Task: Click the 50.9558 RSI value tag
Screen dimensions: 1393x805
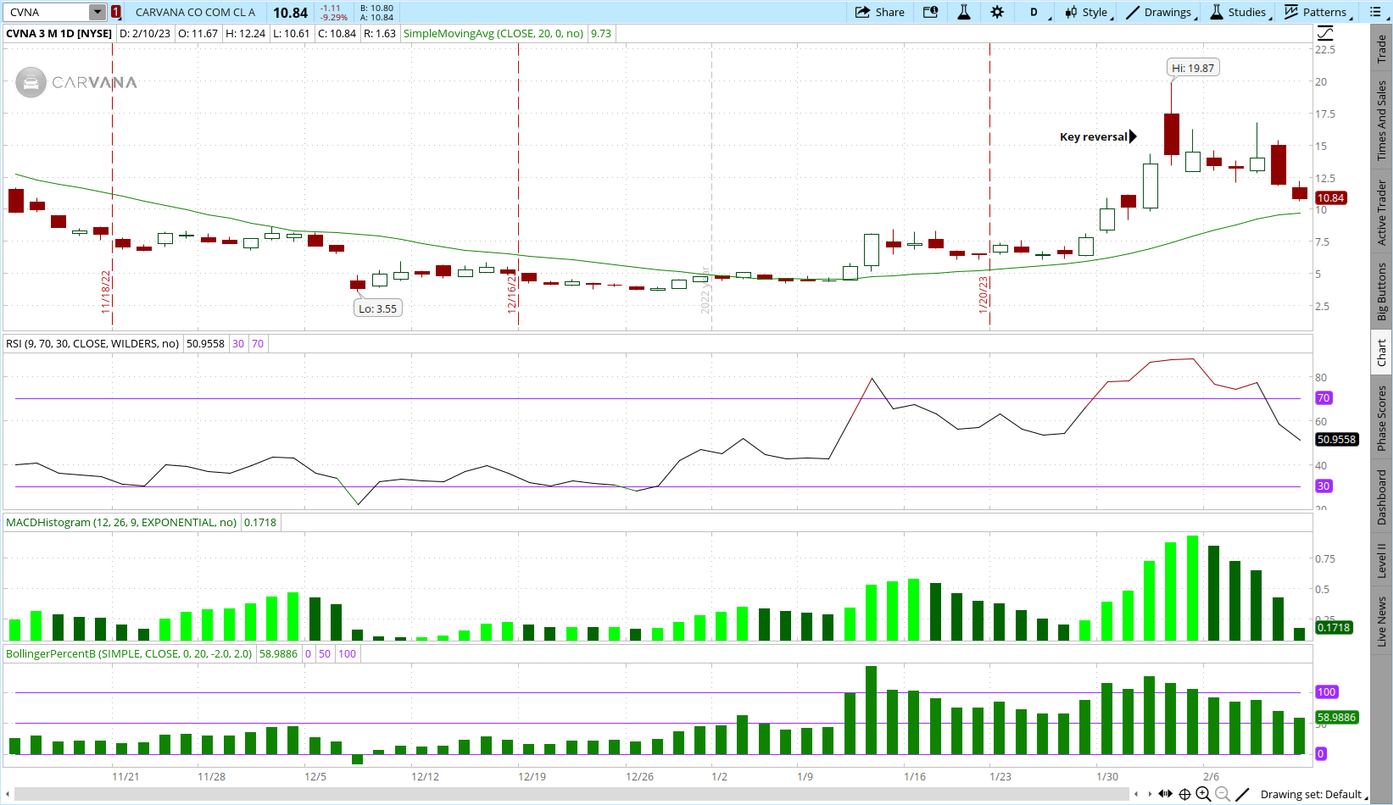Action: pos(1336,439)
